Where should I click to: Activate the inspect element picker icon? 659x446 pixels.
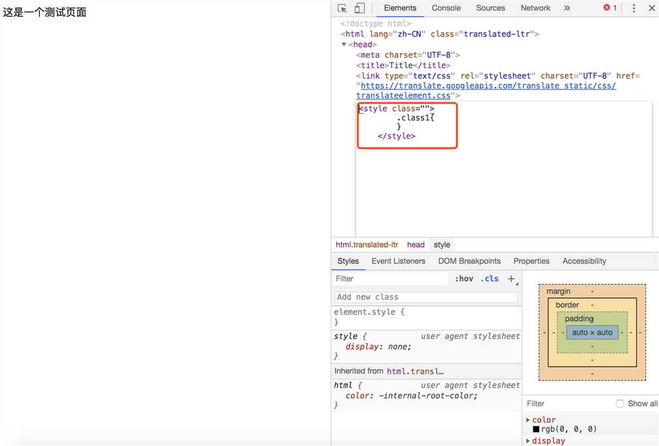pos(342,8)
